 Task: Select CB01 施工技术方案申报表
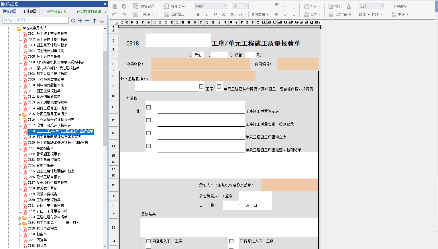pyautogui.click(x=48, y=34)
